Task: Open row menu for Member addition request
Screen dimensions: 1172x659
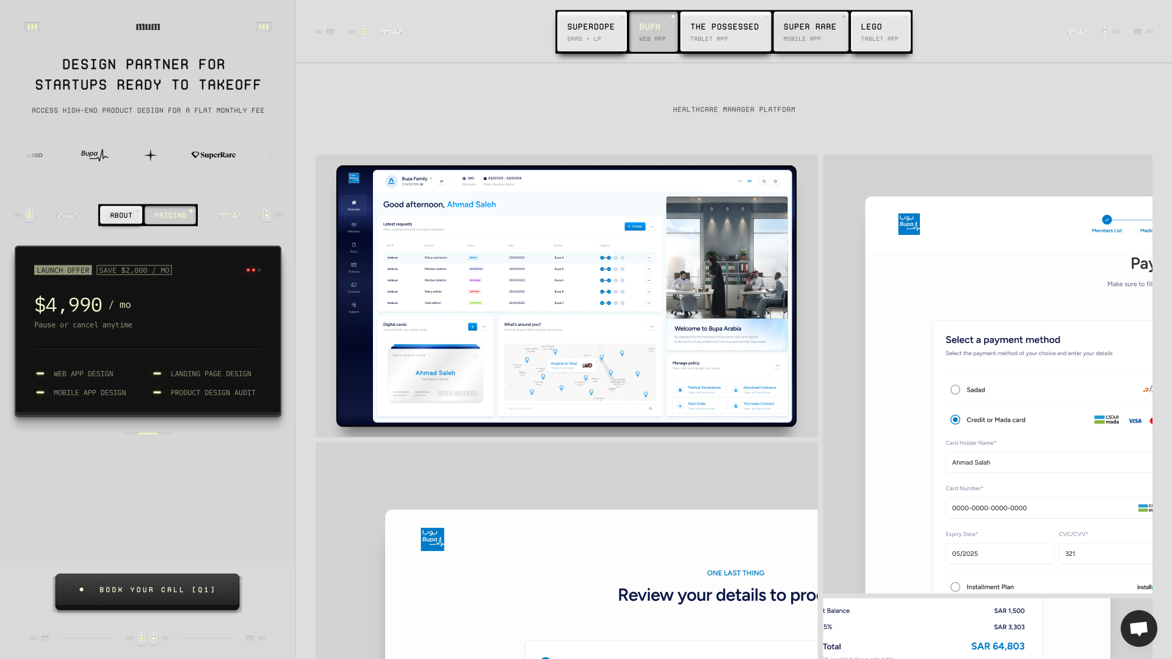Action: [649, 269]
